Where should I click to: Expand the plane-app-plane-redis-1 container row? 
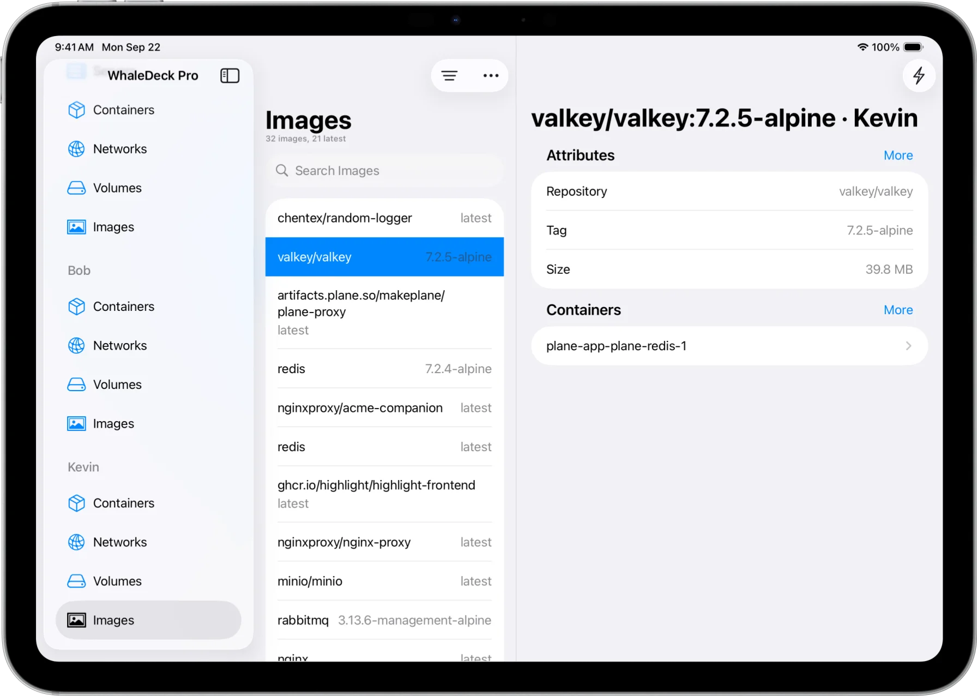point(729,345)
